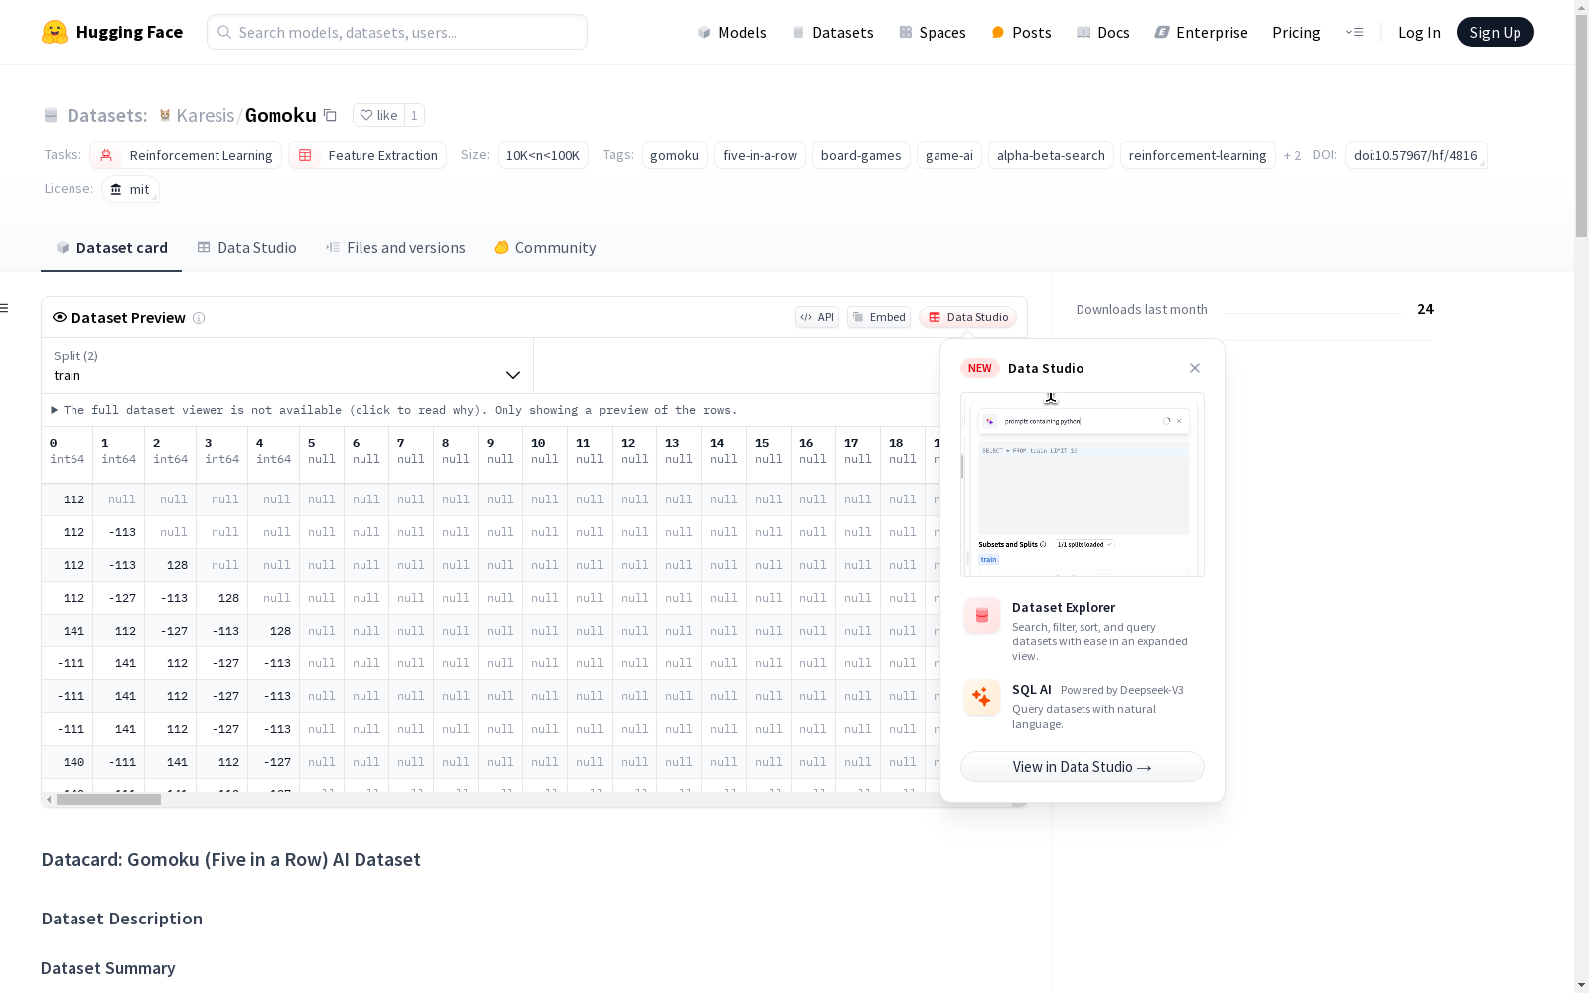The width and height of the screenshot is (1589, 993).
Task: Click the 10K<n<100K size tag
Action: pyautogui.click(x=543, y=155)
